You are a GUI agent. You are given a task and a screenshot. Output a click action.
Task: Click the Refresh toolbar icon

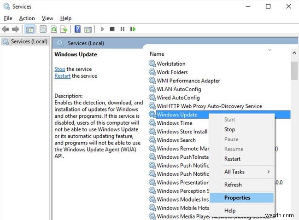[x=54, y=29]
